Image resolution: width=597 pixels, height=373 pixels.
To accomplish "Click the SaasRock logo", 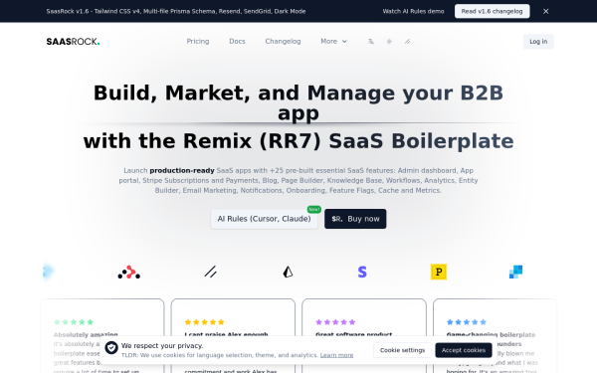I will click(73, 42).
